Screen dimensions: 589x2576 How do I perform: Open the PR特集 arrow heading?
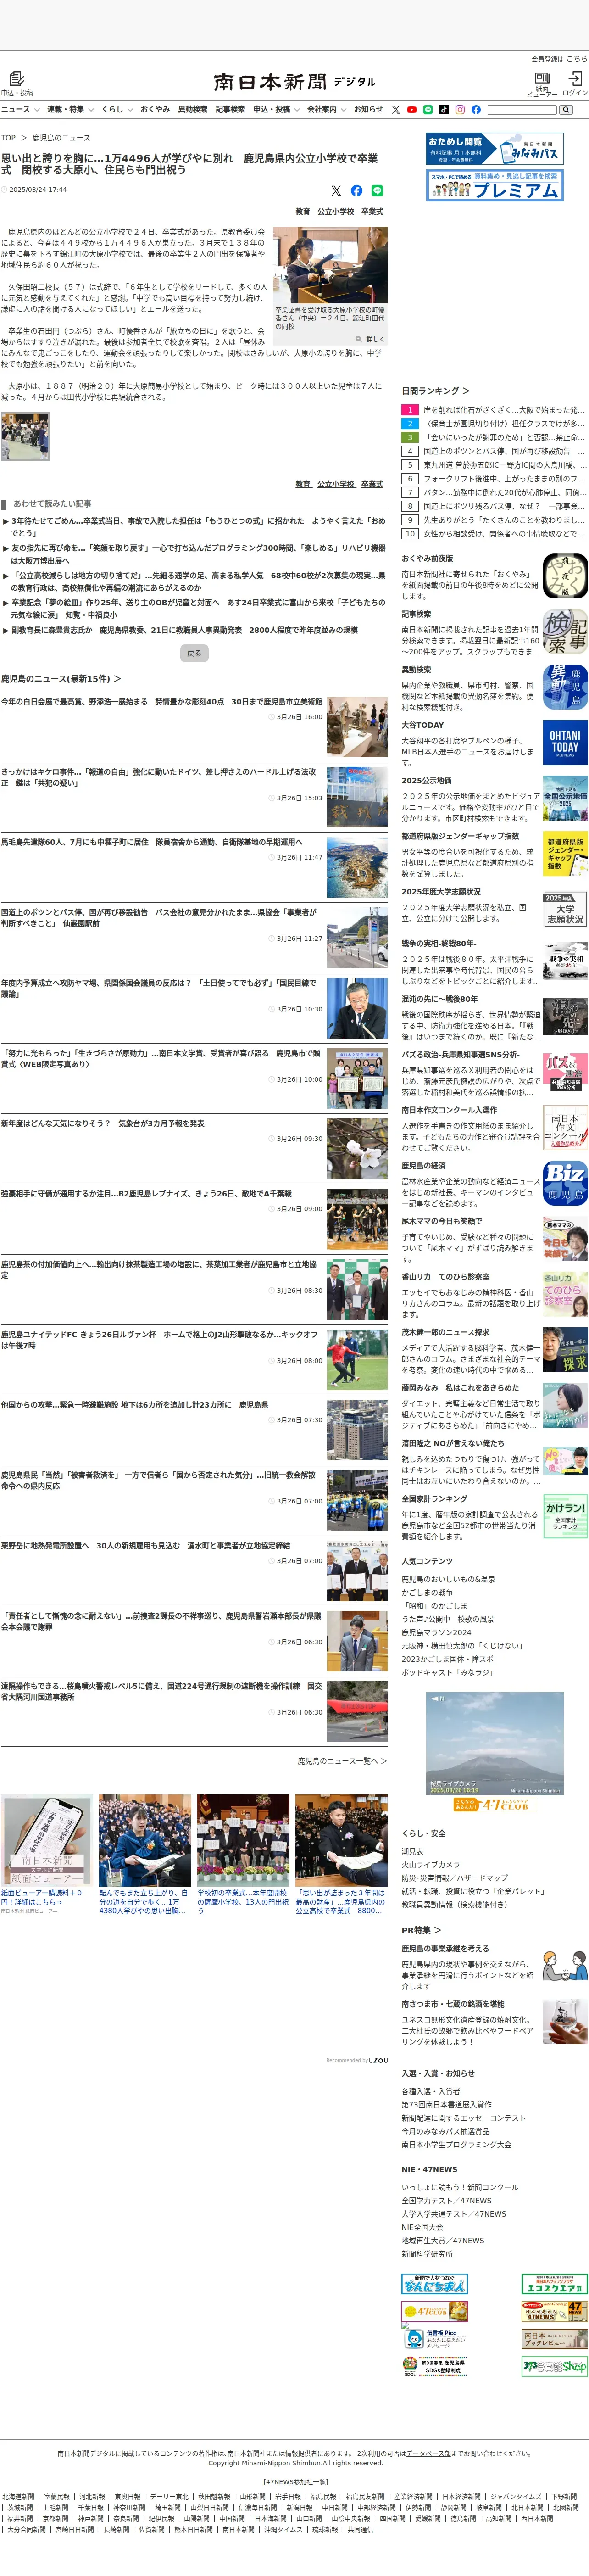(x=421, y=1930)
